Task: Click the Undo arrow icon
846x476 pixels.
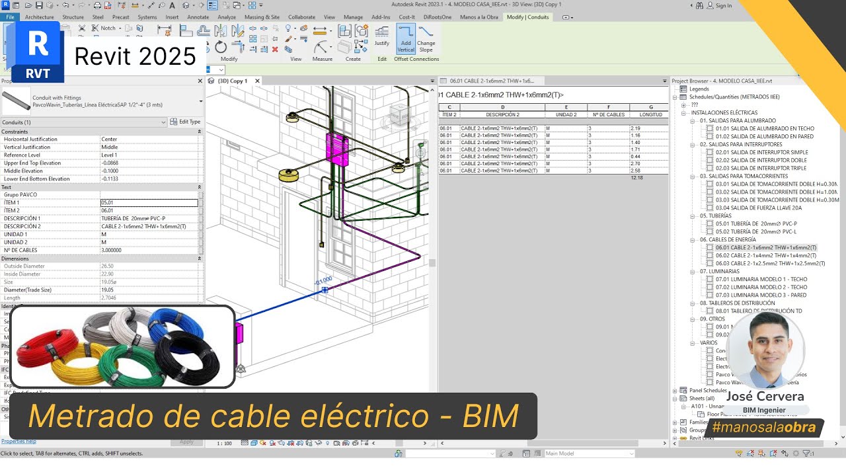Action: tap(65, 5)
